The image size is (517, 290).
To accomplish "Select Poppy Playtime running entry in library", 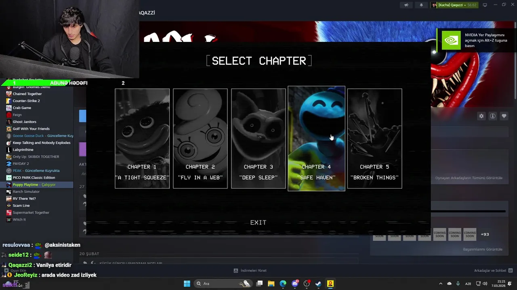I will tap(37, 184).
